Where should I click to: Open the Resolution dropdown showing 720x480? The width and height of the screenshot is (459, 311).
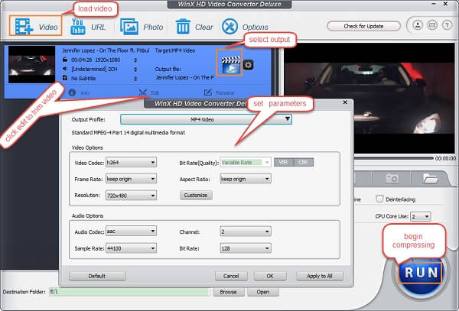coord(131,196)
